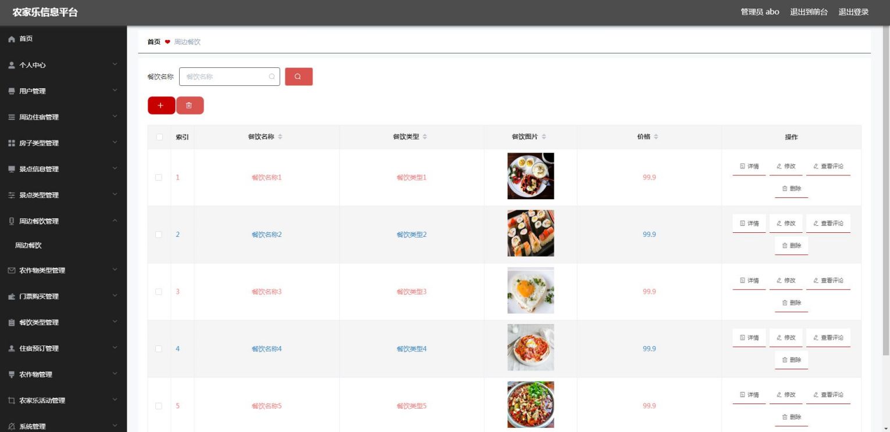Expand the 农家乐活动管理 chevron
890x432 pixels.
(x=115, y=401)
